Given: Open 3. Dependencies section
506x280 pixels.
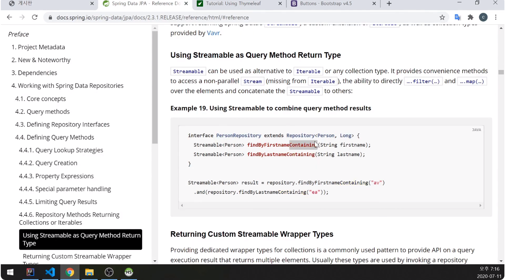Looking at the screenshot, I should [x=34, y=73].
